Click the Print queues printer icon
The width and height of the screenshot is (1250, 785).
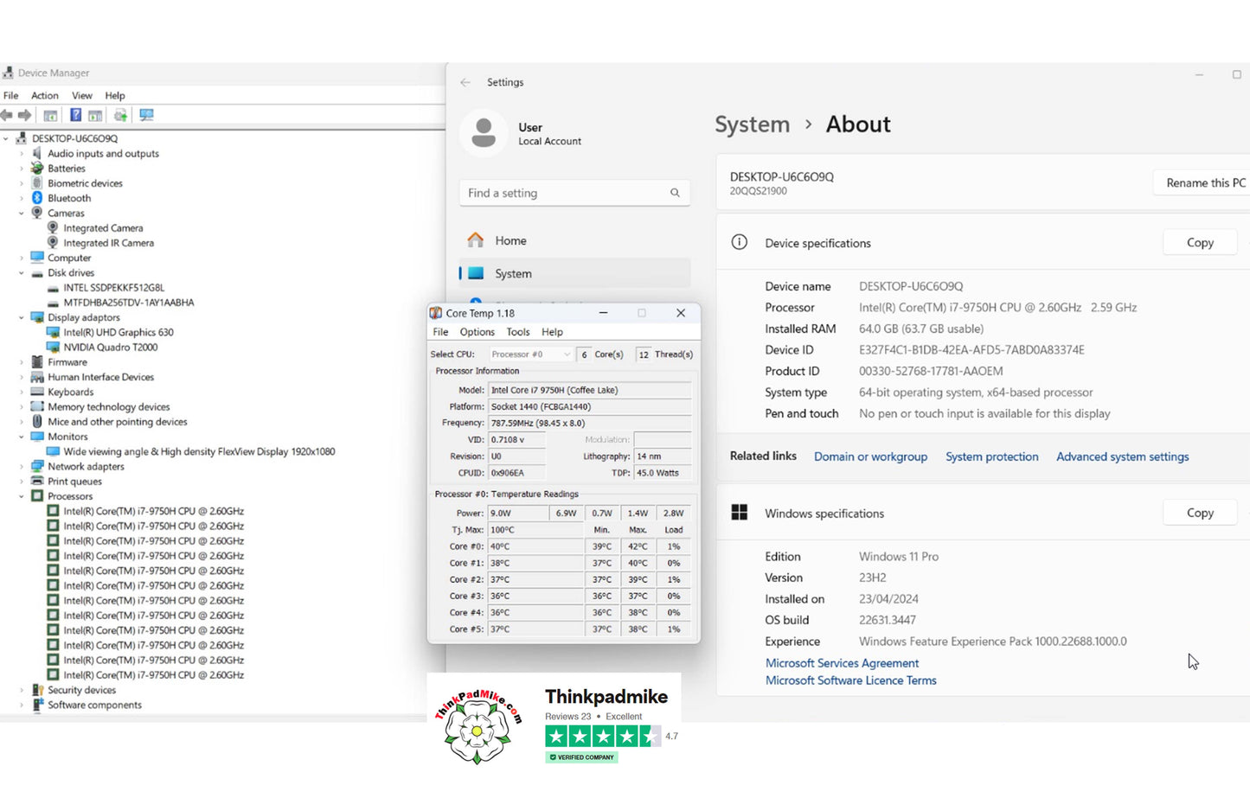point(37,482)
